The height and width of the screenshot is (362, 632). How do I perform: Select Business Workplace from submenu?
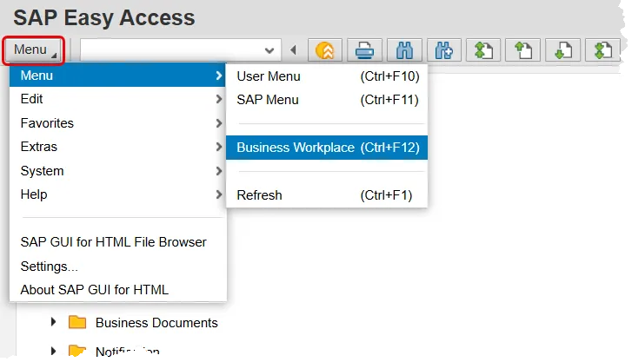click(x=327, y=148)
